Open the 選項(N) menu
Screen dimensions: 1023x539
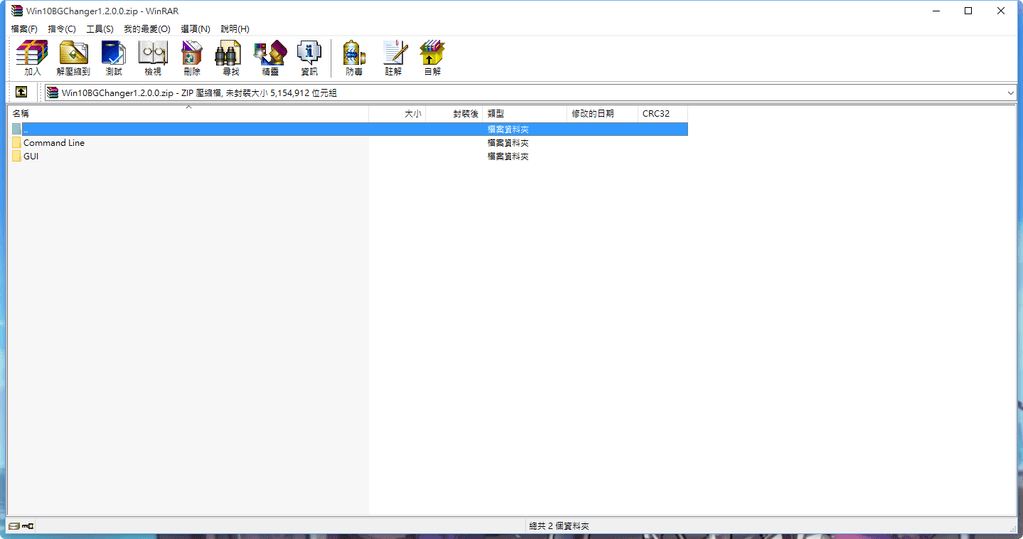195,29
